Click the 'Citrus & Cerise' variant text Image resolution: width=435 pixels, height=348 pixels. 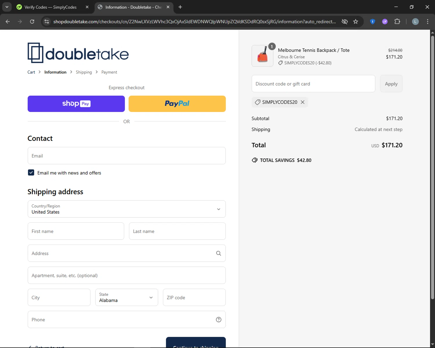click(291, 57)
